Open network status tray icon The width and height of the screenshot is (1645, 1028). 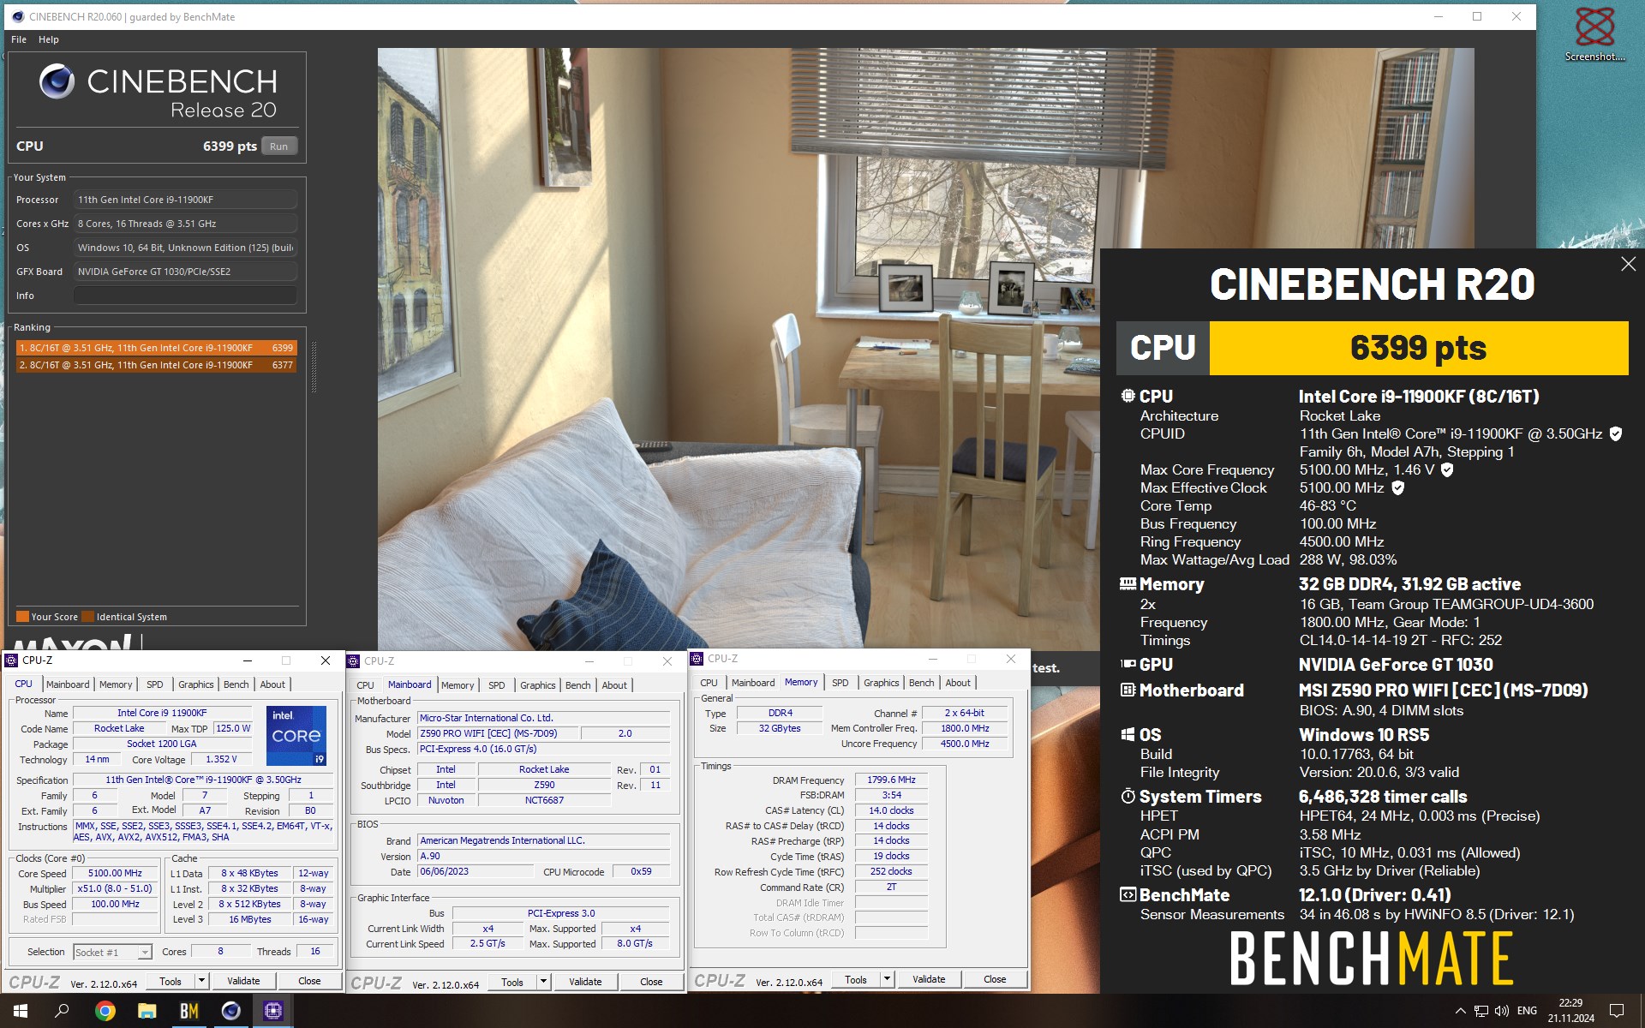(x=1481, y=1011)
